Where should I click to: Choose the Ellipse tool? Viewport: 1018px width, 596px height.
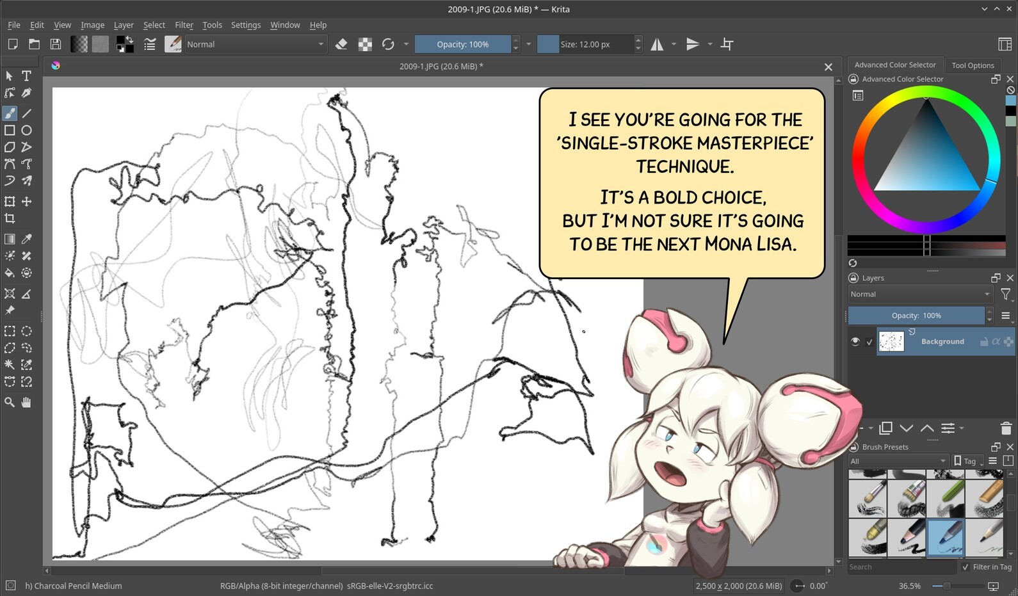(26, 130)
